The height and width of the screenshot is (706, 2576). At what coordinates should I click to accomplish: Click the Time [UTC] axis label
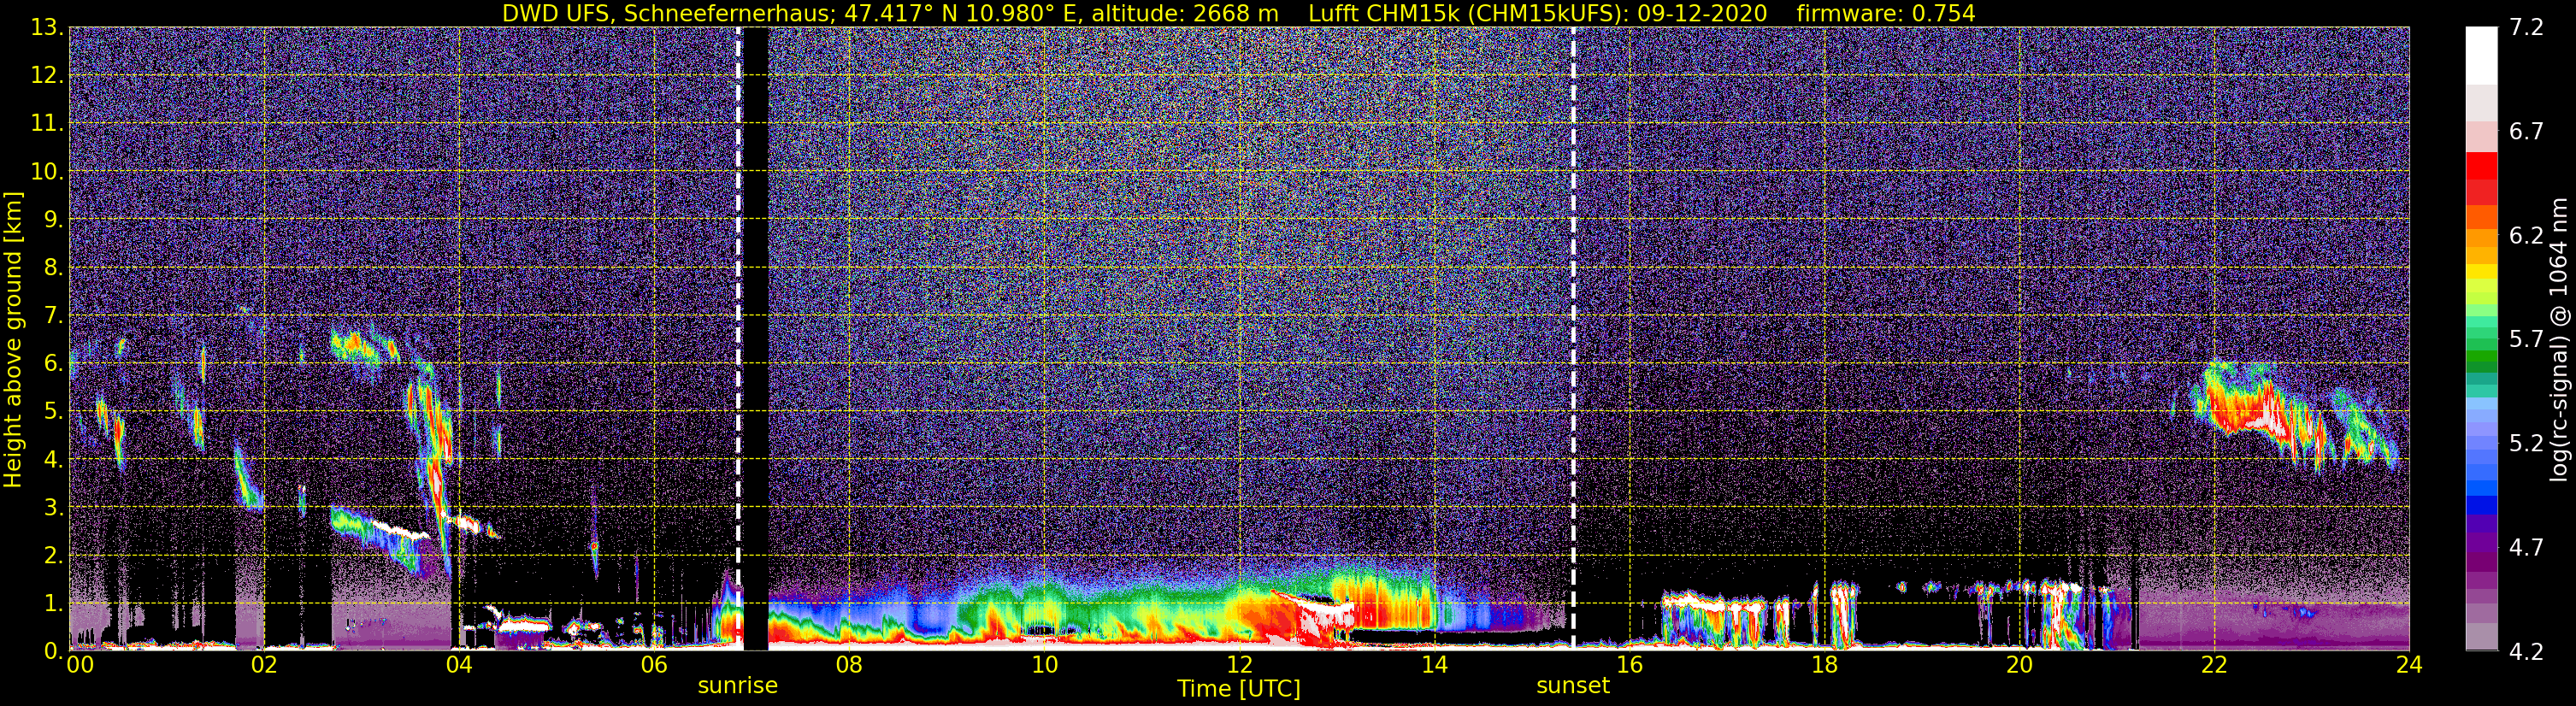coord(1239,689)
